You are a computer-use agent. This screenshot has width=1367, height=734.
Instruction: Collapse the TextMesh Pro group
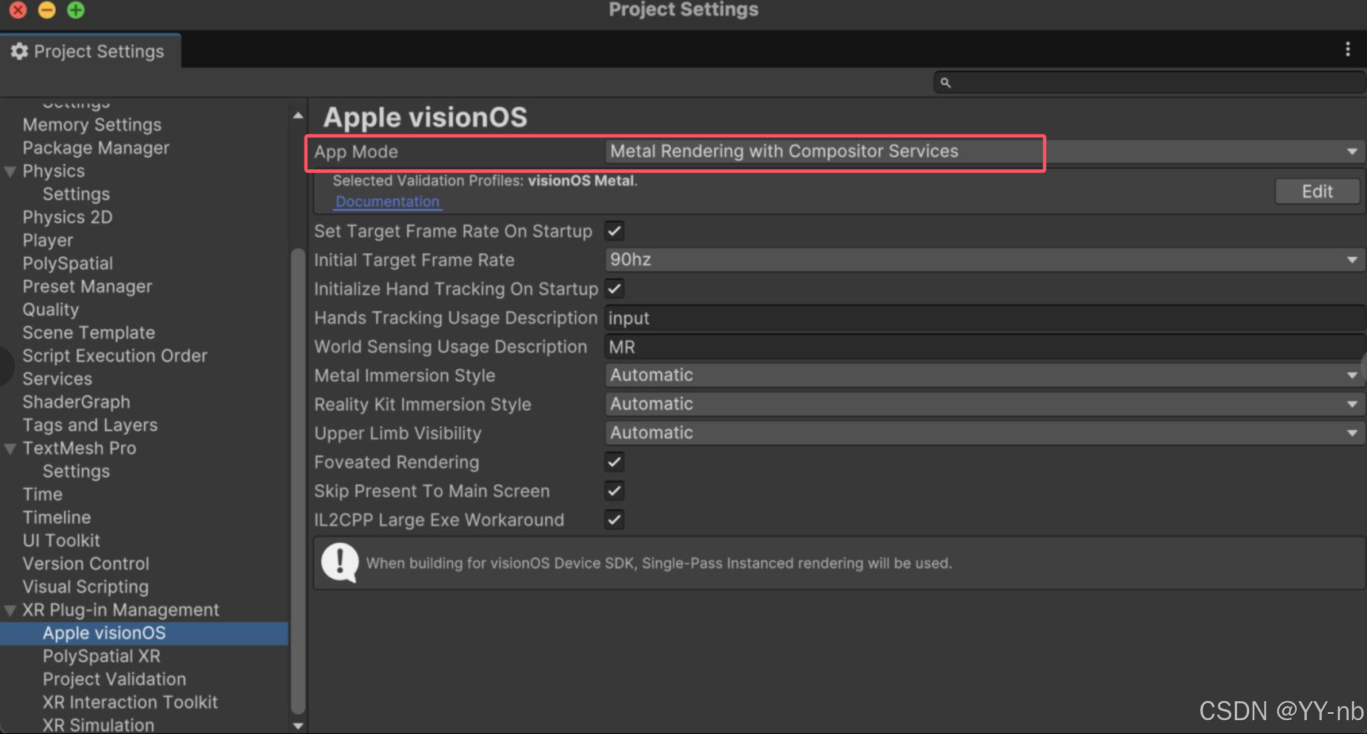coord(10,449)
